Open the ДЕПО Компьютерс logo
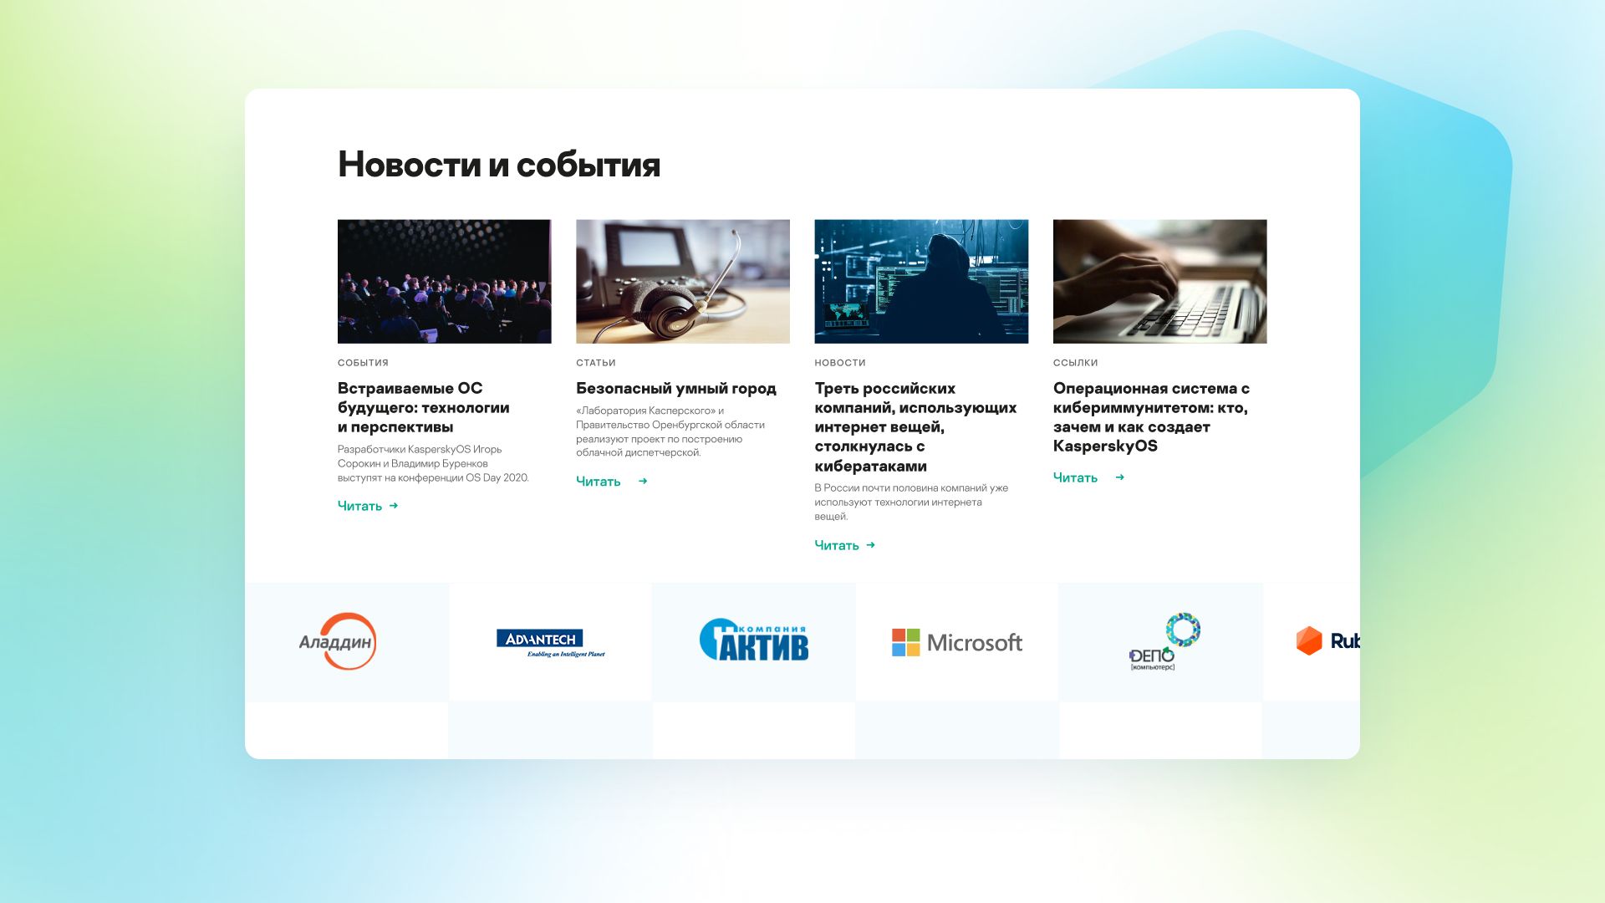Image resolution: width=1605 pixels, height=903 pixels. tap(1164, 641)
